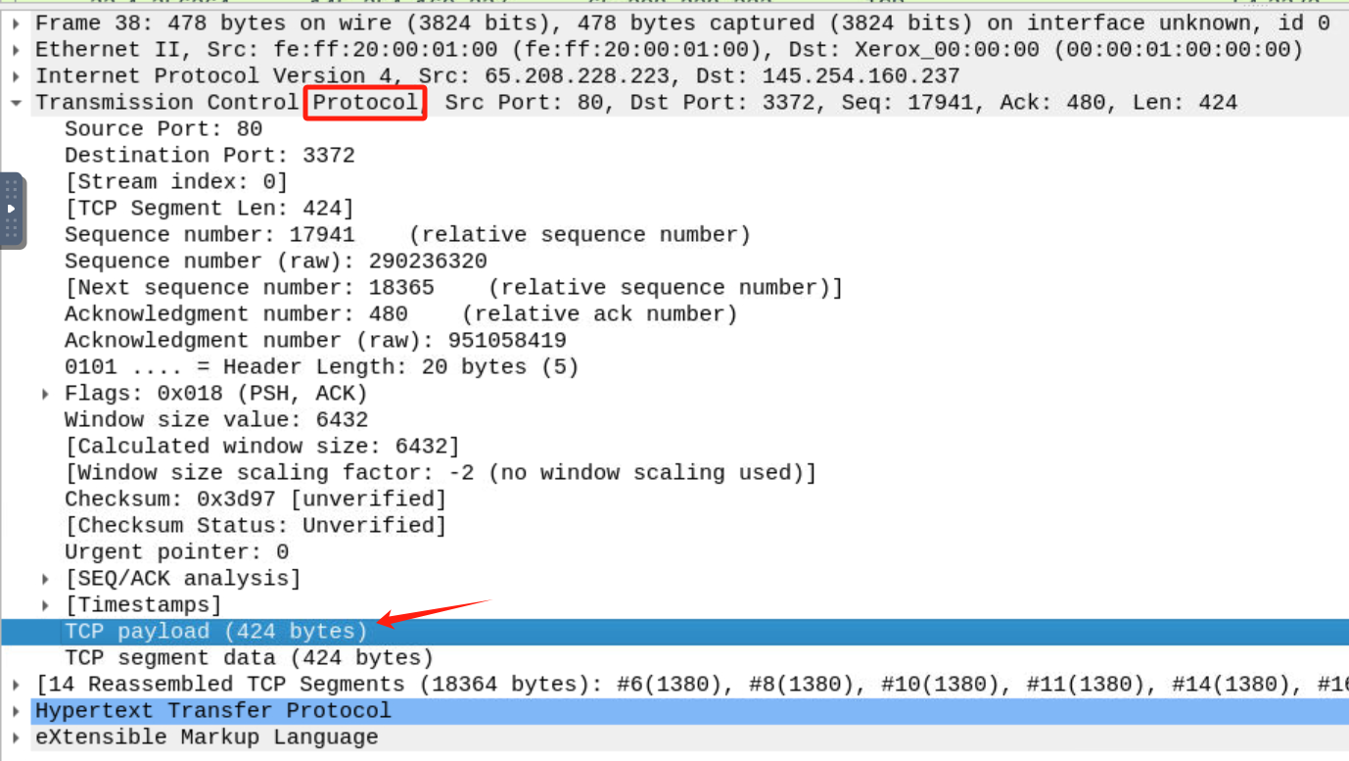Expand the Frame 38 tree row
1349x761 pixels.
(x=16, y=24)
